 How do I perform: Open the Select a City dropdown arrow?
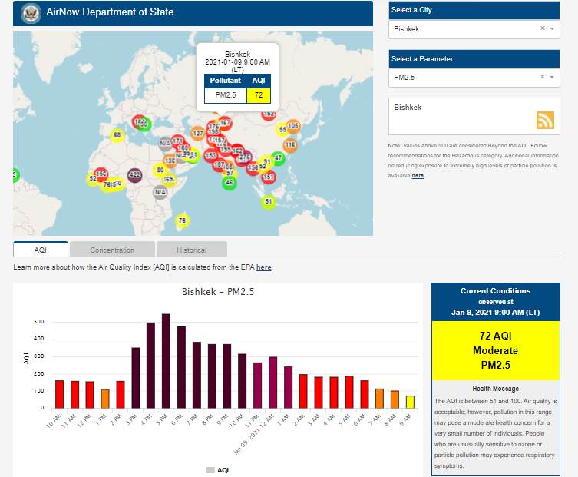point(552,29)
